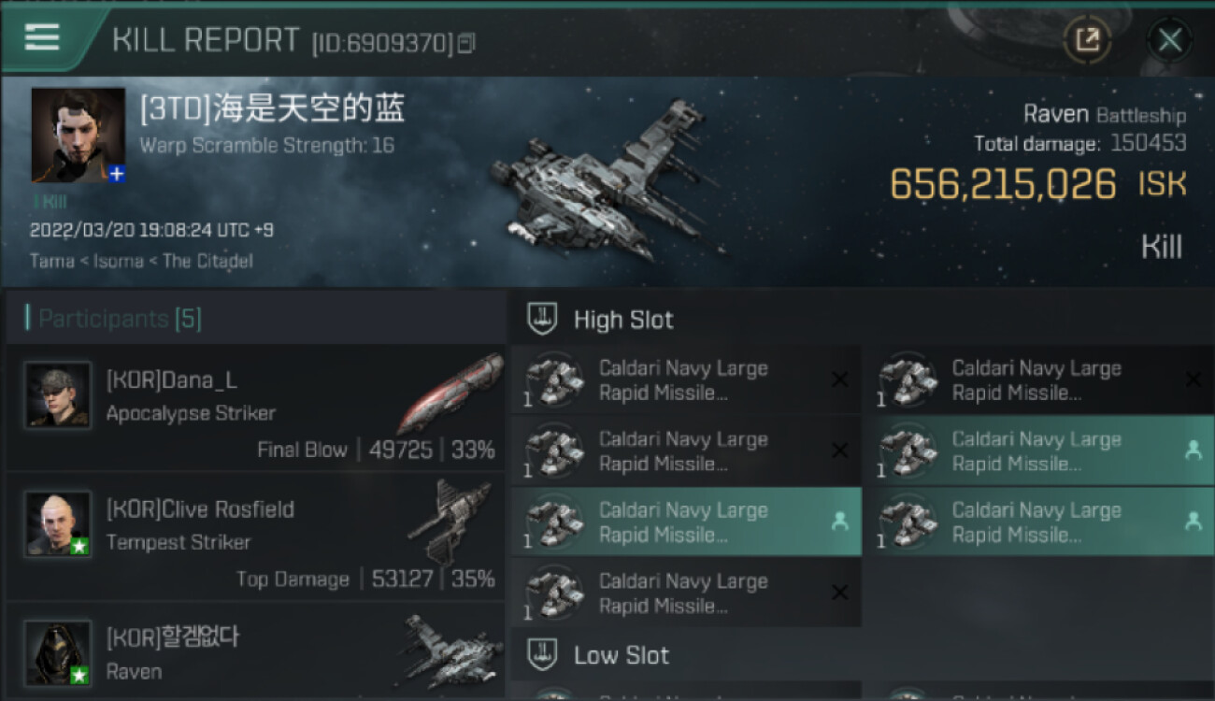Select the Low Slot shield icon

click(x=543, y=654)
